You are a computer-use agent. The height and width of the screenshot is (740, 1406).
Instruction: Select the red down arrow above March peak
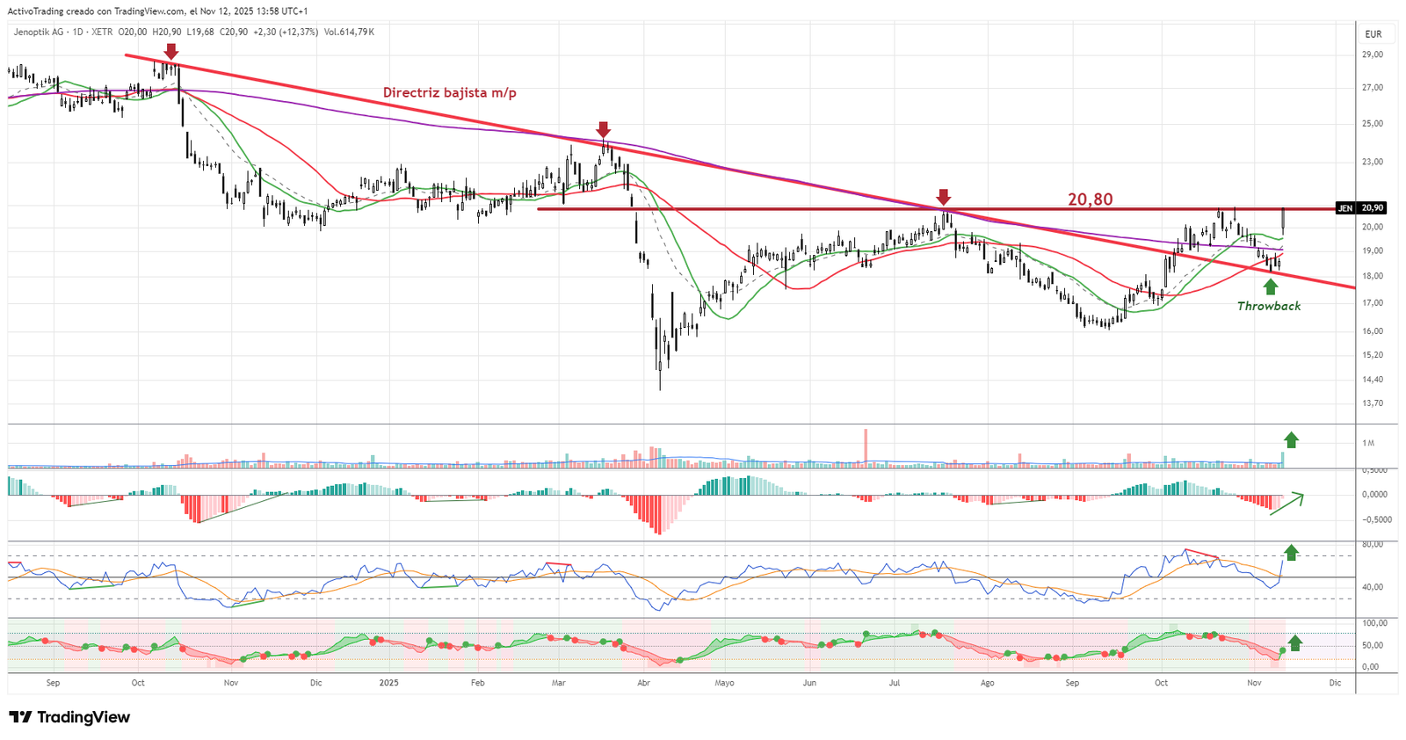tap(603, 130)
